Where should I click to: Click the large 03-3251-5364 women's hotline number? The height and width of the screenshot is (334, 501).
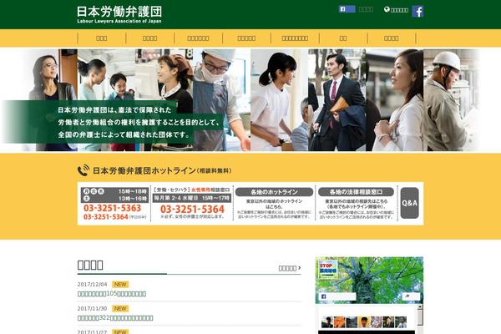coord(192,210)
